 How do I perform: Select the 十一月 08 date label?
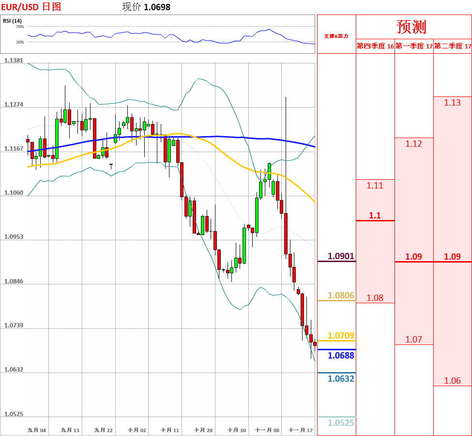(x=267, y=430)
